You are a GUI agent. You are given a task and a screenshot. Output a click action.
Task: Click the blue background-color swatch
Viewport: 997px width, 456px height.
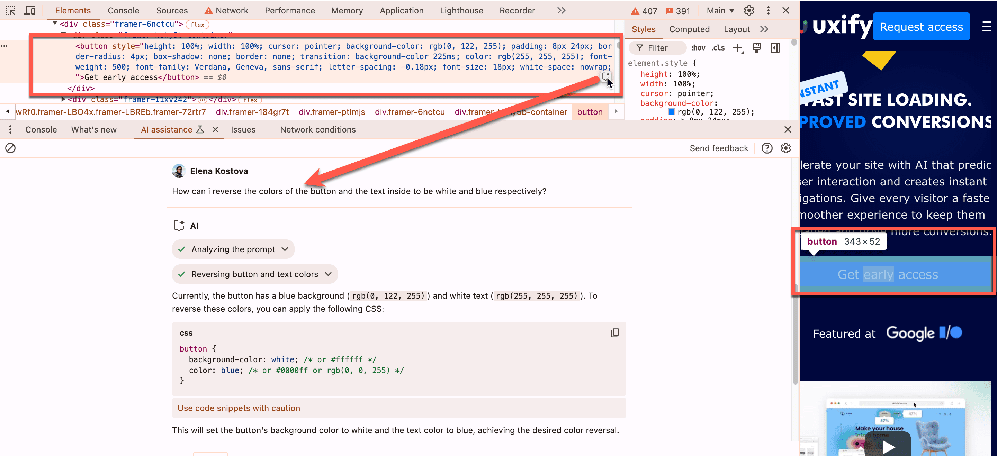click(x=672, y=112)
